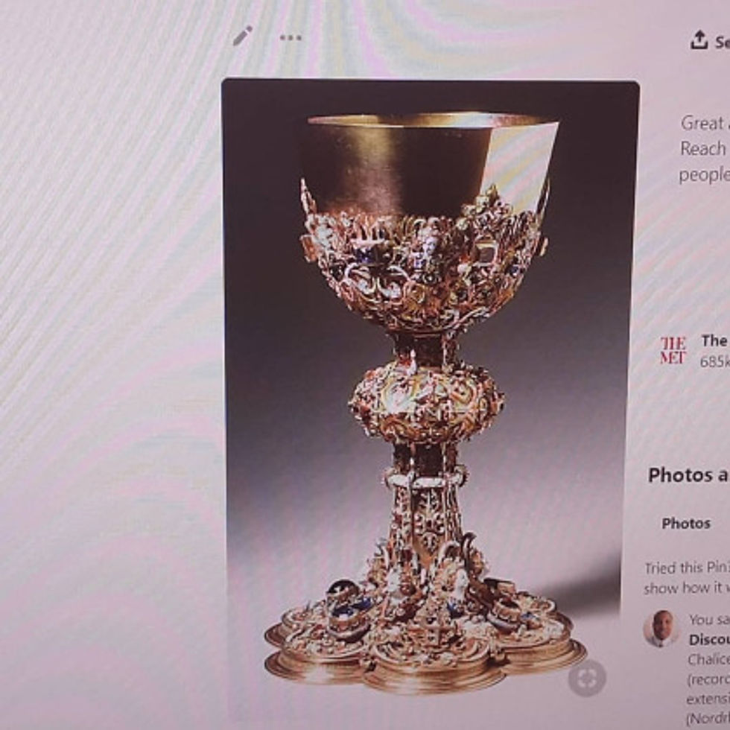
Task: Click the word "Reach" in description
Action: (703, 149)
